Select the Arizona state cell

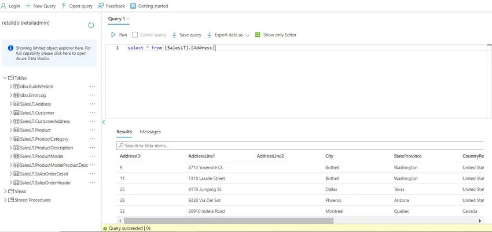(x=401, y=200)
